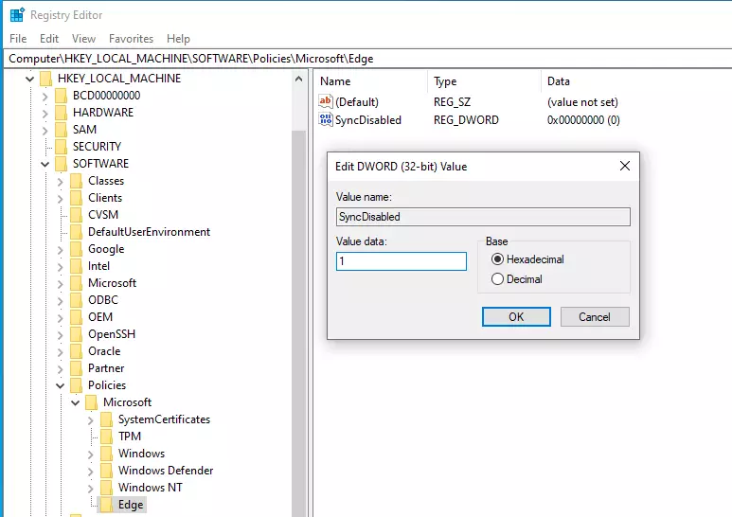Screen dimensions: 732x517
Task: Click the TPM folder icon
Action: pyautogui.click(x=106, y=437)
